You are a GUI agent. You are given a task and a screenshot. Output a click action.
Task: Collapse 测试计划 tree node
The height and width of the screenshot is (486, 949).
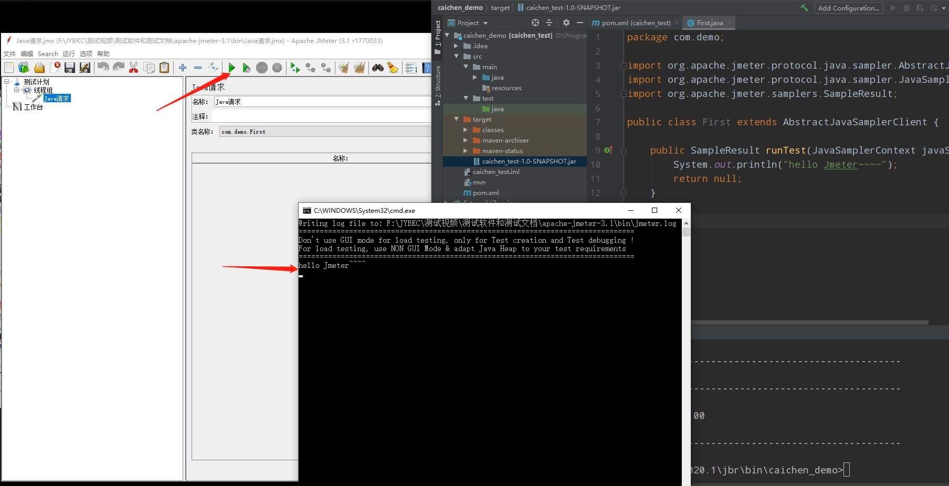[7, 82]
